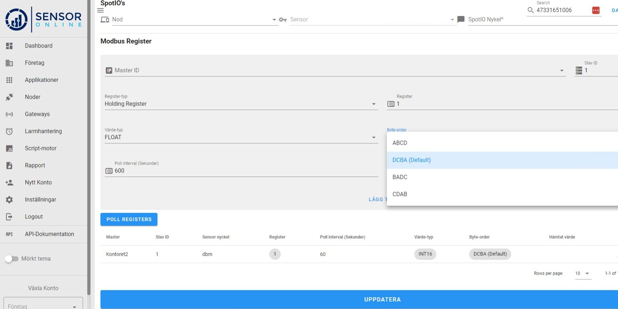Open the Värde-typ FLOAT dropdown
618x309 pixels.
(x=374, y=138)
